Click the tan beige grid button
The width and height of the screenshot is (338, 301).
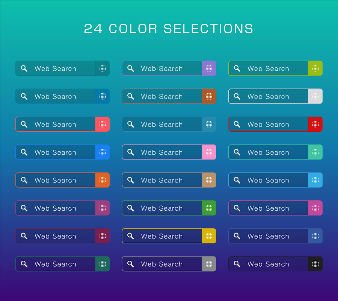click(x=209, y=180)
